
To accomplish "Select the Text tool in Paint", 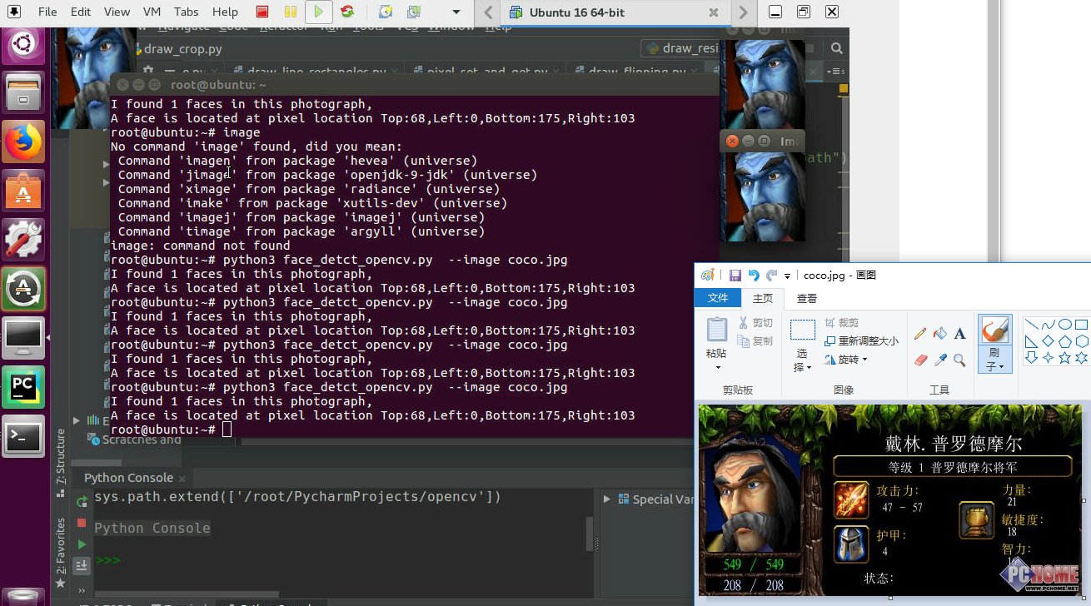I will pos(959,334).
